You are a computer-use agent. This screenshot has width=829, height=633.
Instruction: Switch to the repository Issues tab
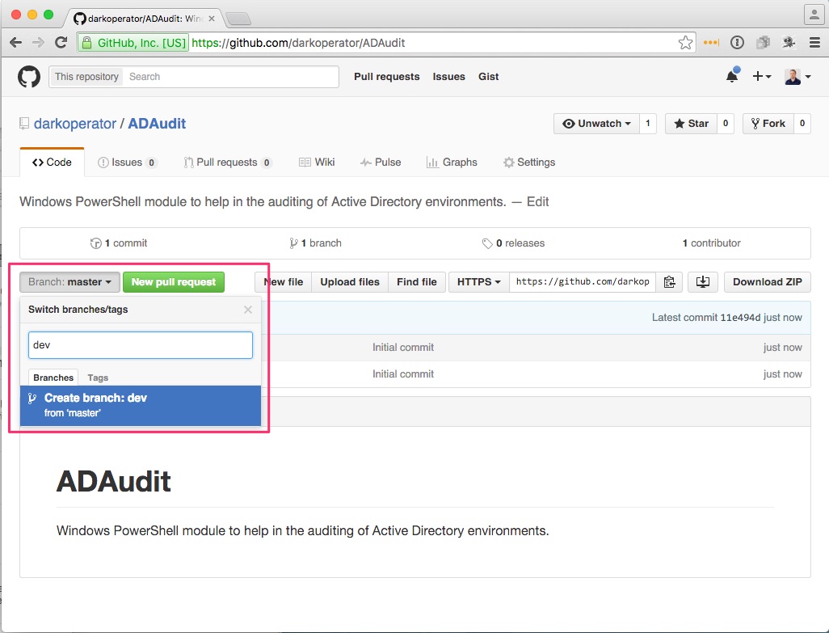127,162
